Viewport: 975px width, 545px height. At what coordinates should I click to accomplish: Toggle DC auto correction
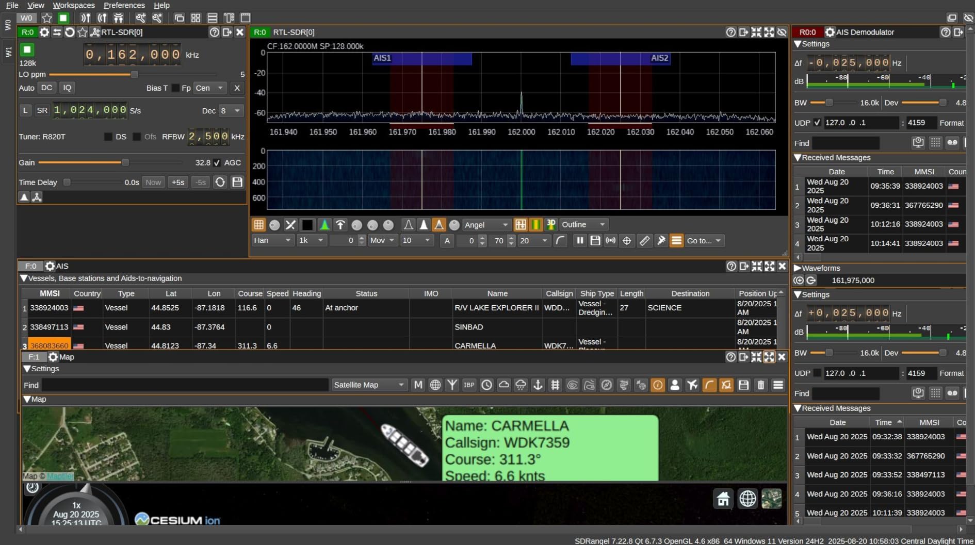[x=46, y=88]
